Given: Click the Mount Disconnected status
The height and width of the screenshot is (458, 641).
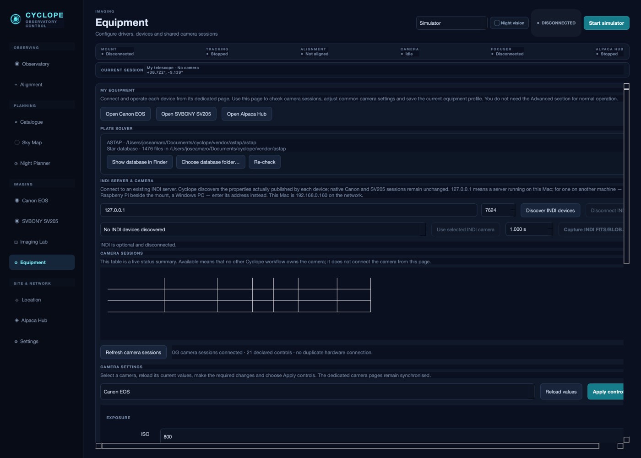Looking at the screenshot, I should click(118, 52).
